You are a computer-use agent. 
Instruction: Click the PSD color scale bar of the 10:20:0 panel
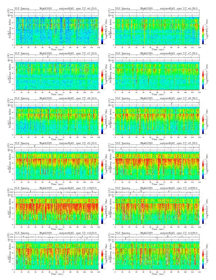102,214
